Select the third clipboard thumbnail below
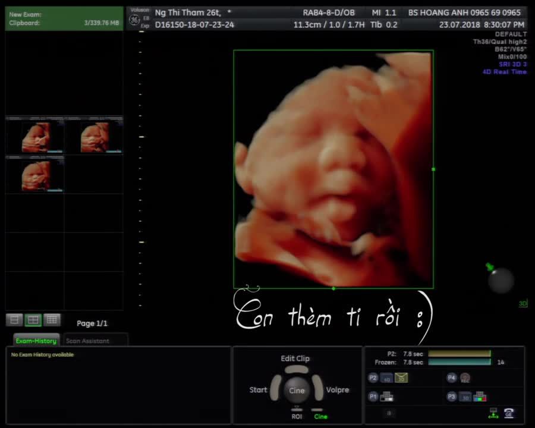Image resolution: width=535 pixels, height=428 pixels. tap(35, 174)
